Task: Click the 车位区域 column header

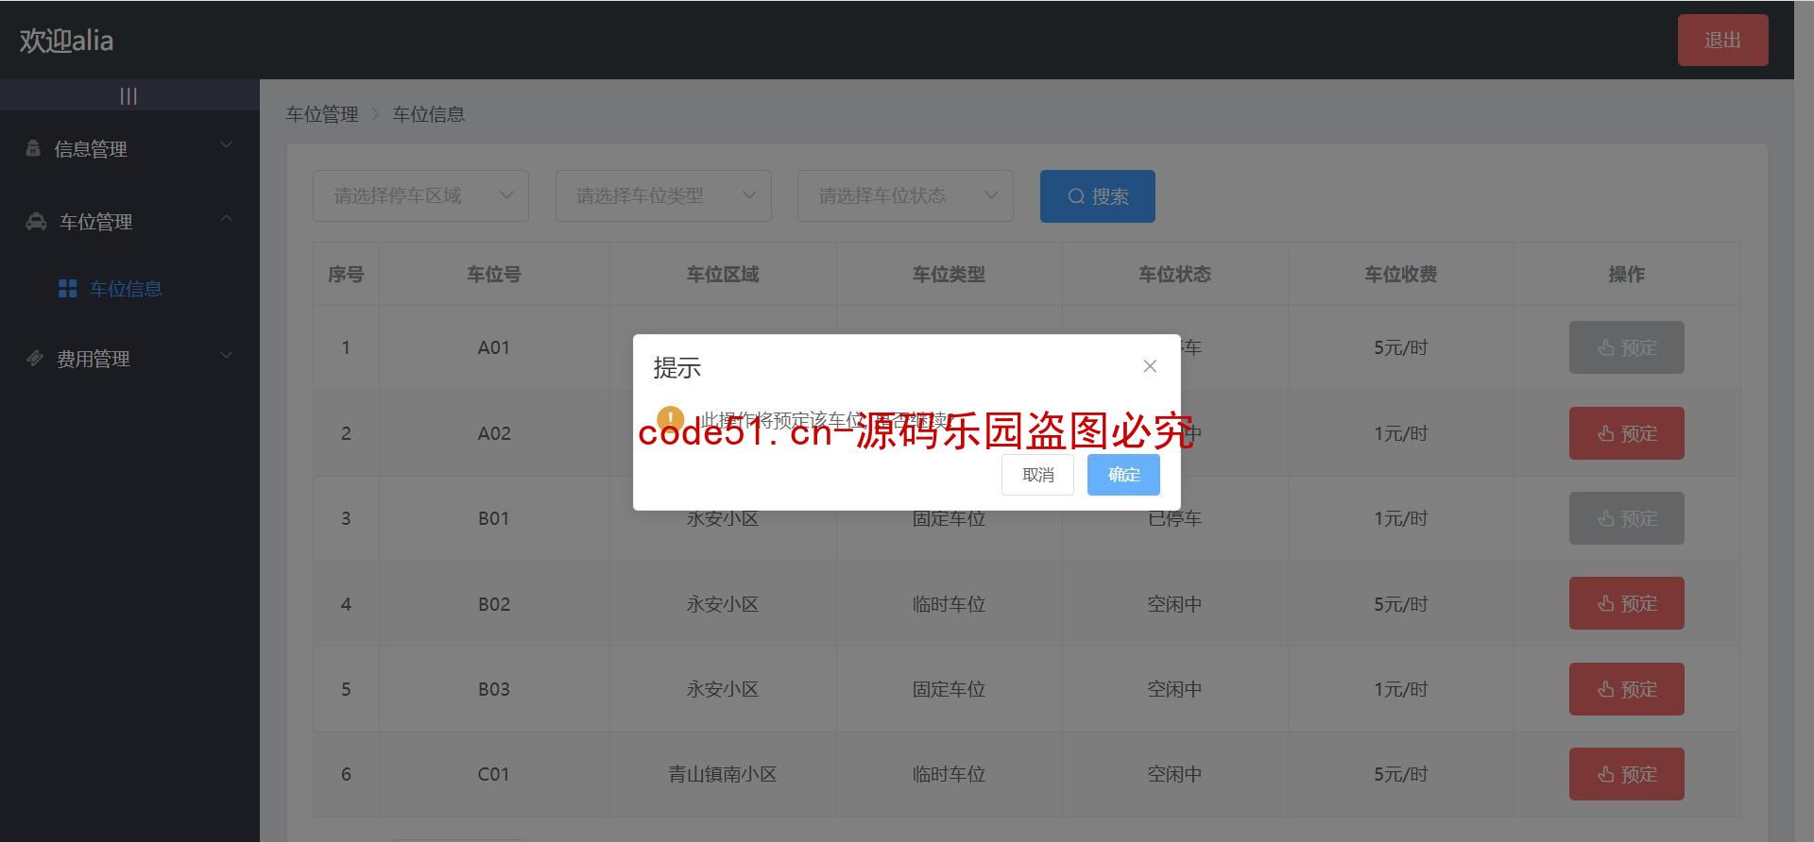Action: pos(723,275)
